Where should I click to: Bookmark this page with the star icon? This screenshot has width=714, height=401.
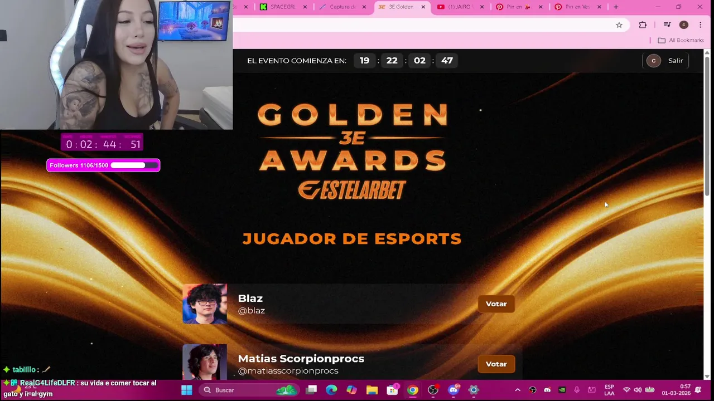tap(619, 25)
